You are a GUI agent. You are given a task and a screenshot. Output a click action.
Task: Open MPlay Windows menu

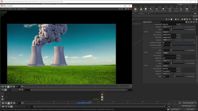24,9
